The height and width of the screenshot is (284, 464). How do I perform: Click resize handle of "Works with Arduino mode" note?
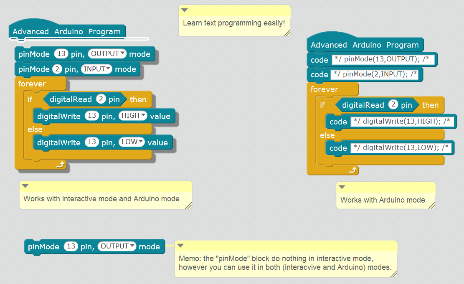(432, 205)
